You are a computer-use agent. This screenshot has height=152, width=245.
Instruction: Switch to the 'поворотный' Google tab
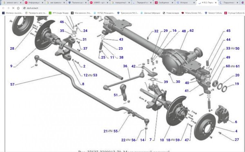[x=120, y=3]
